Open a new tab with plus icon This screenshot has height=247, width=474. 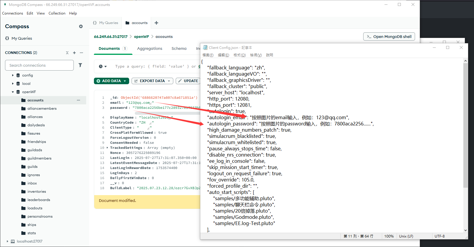click(x=156, y=23)
